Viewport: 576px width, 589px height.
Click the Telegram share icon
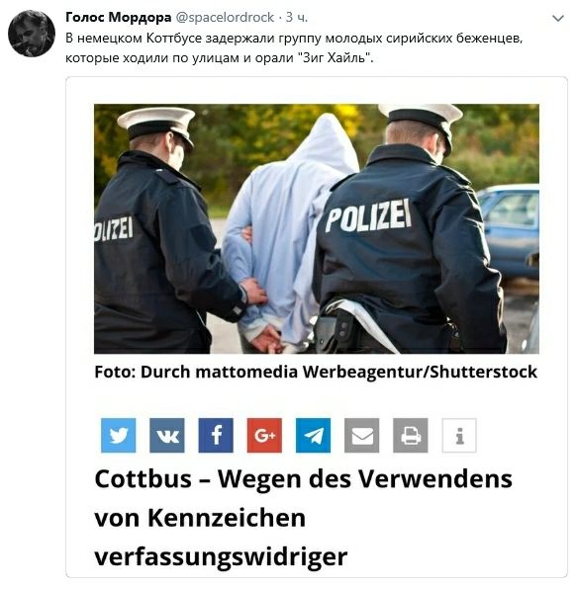click(314, 435)
